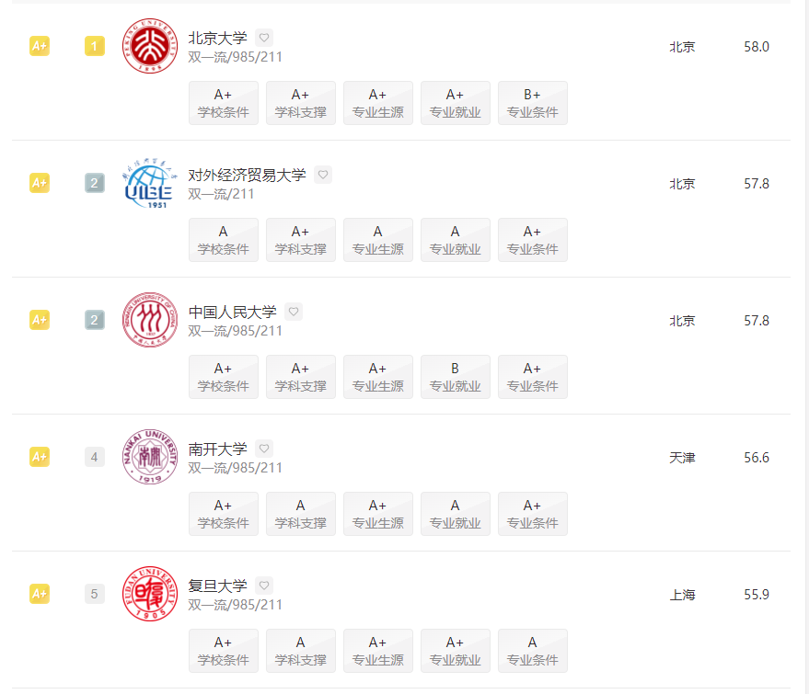Toggle heart favorite for 对外经济贸易大学
The image size is (809, 694).
click(322, 175)
